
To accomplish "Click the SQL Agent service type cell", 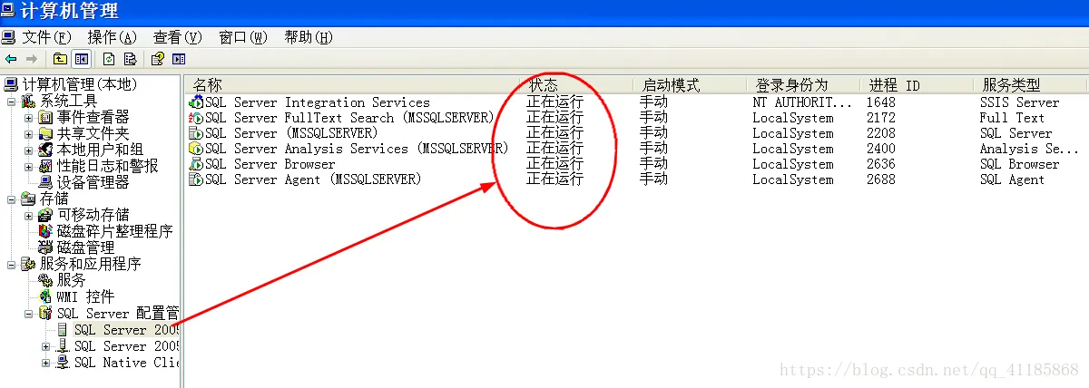I will 1012,179.
